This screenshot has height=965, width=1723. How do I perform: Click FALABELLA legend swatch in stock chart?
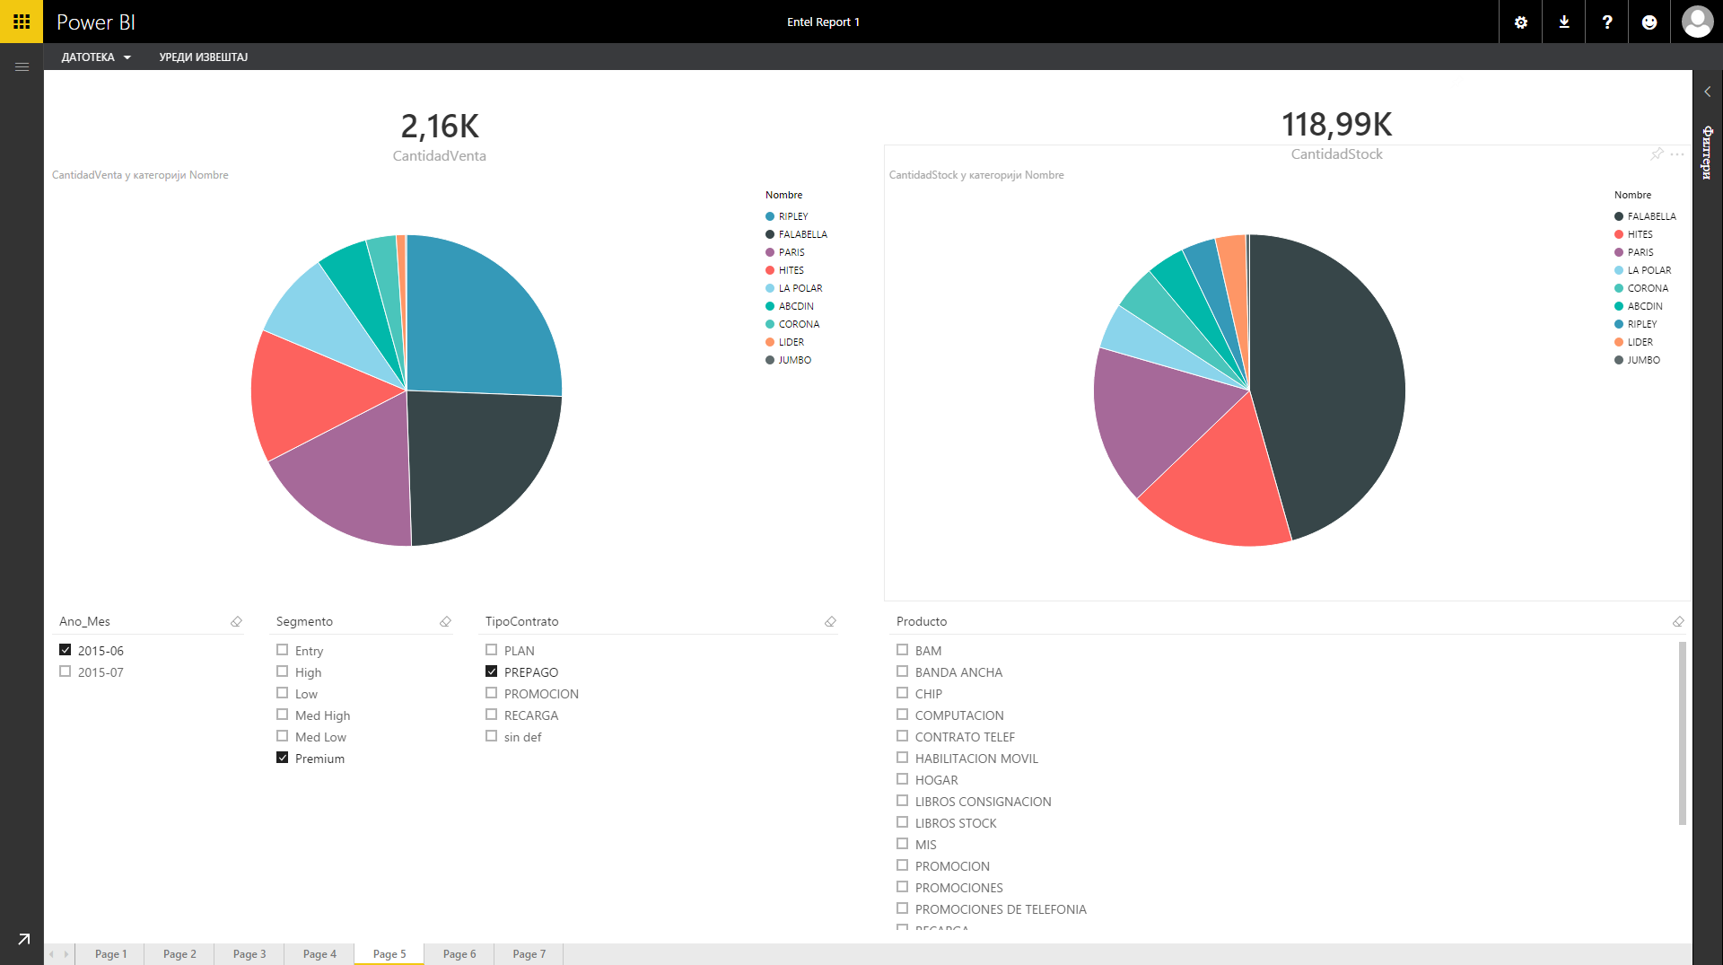click(x=1619, y=216)
